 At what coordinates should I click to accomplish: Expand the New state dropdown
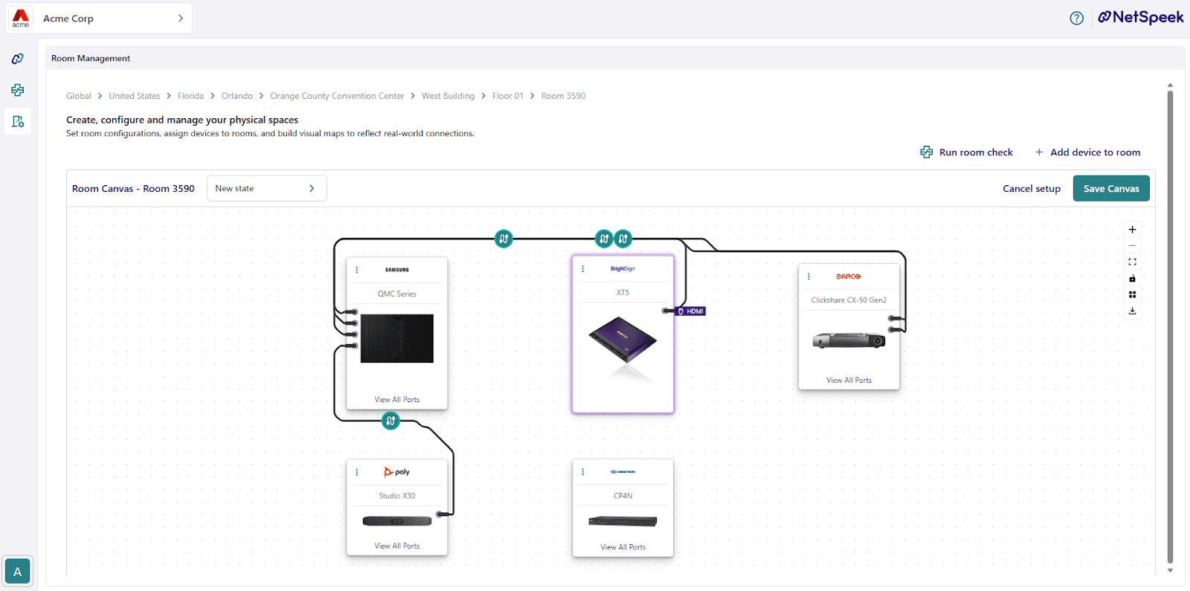click(x=266, y=188)
